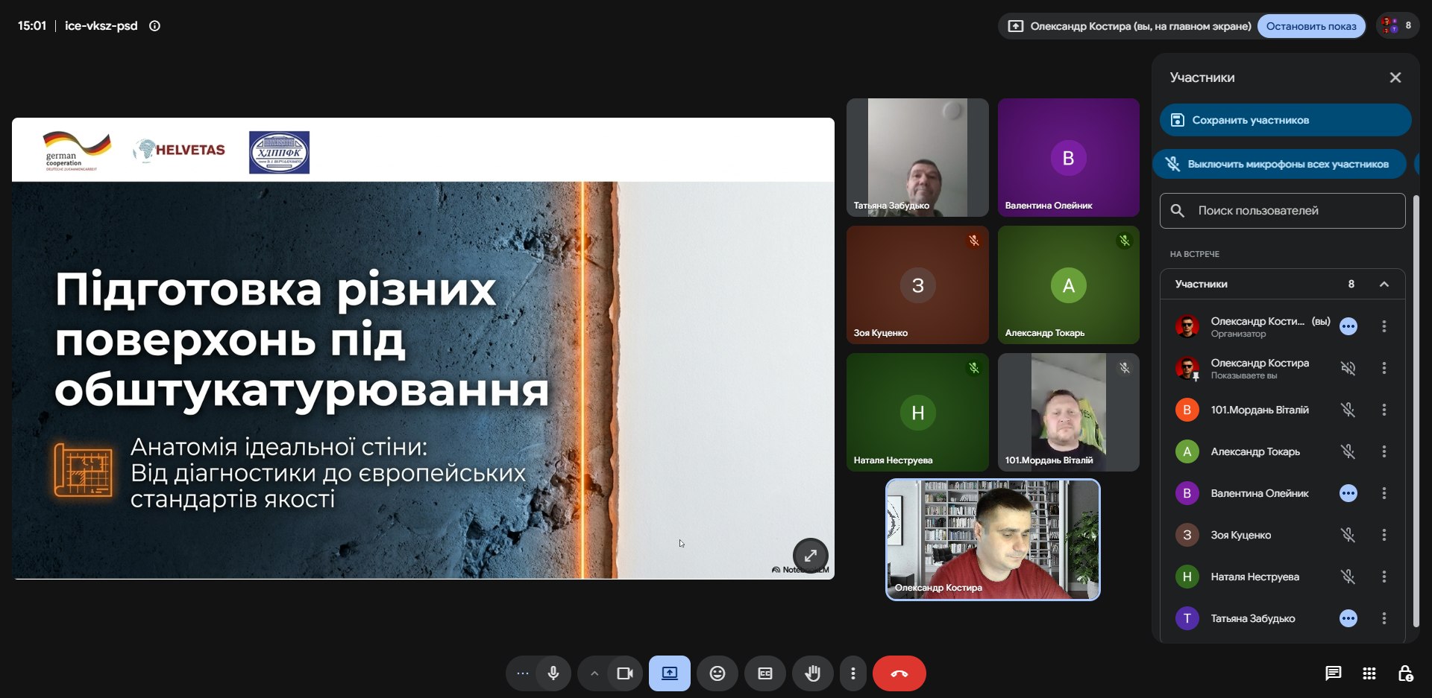The width and height of the screenshot is (1432, 698).
Task: Expand the presentation to full screen
Action: (x=811, y=556)
